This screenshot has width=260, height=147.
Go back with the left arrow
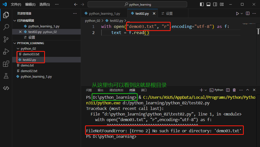coord(76,5)
